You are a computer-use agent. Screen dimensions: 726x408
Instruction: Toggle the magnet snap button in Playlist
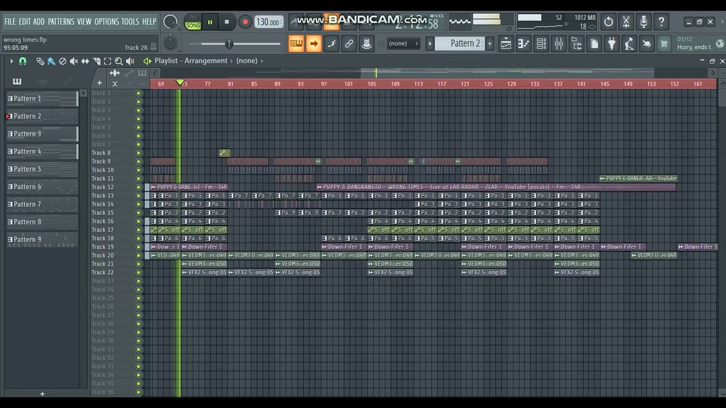[23, 61]
